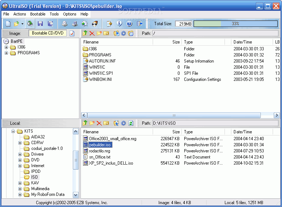282x207 pixels.
Task: Click blue gear icon in image pane
Action: pyautogui.click(x=123, y=33)
